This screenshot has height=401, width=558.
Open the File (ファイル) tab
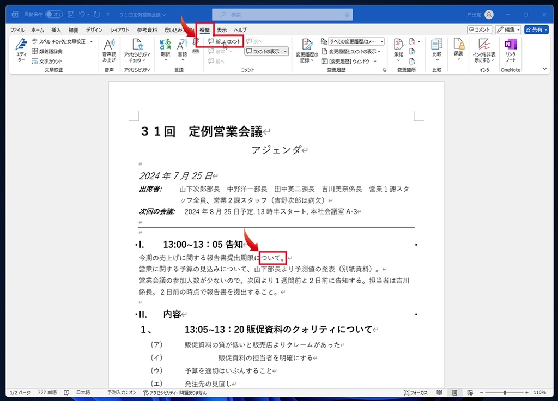[17, 30]
